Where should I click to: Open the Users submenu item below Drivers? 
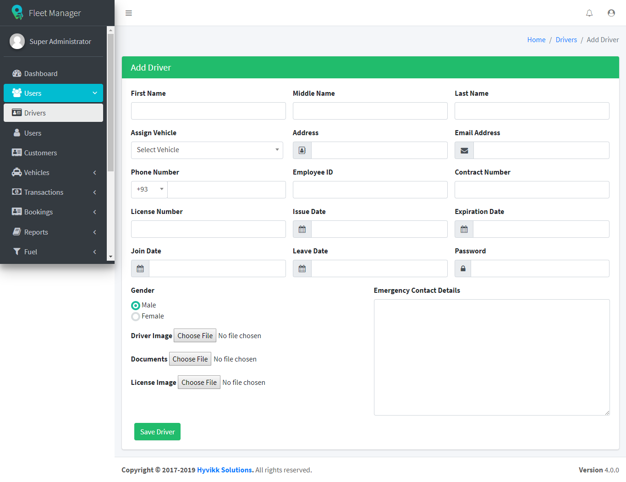coord(53,133)
